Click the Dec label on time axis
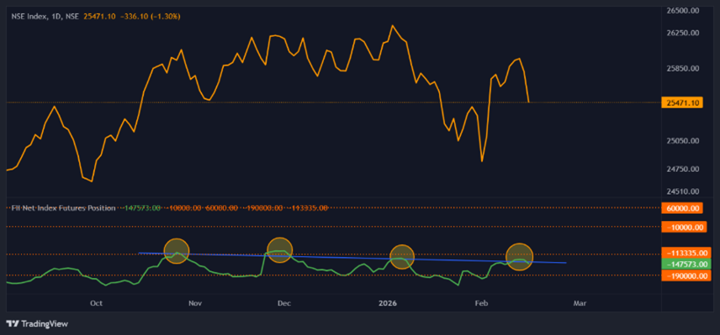Viewport: 720px width, 335px height. (283, 303)
